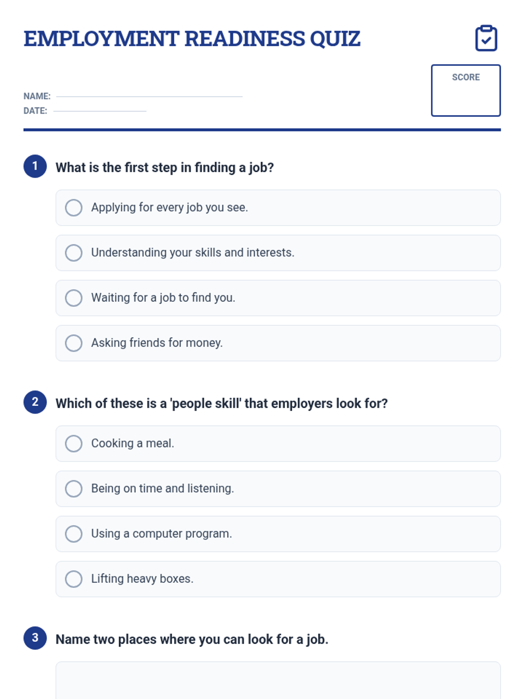Click 'Name two places' question text
This screenshot has width=524, height=699.
coord(192,639)
